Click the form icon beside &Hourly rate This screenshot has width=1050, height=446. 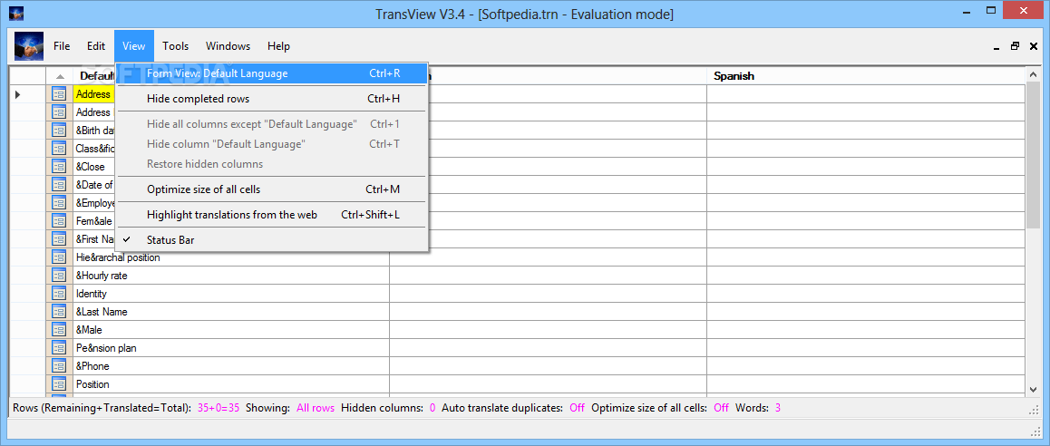click(x=59, y=276)
